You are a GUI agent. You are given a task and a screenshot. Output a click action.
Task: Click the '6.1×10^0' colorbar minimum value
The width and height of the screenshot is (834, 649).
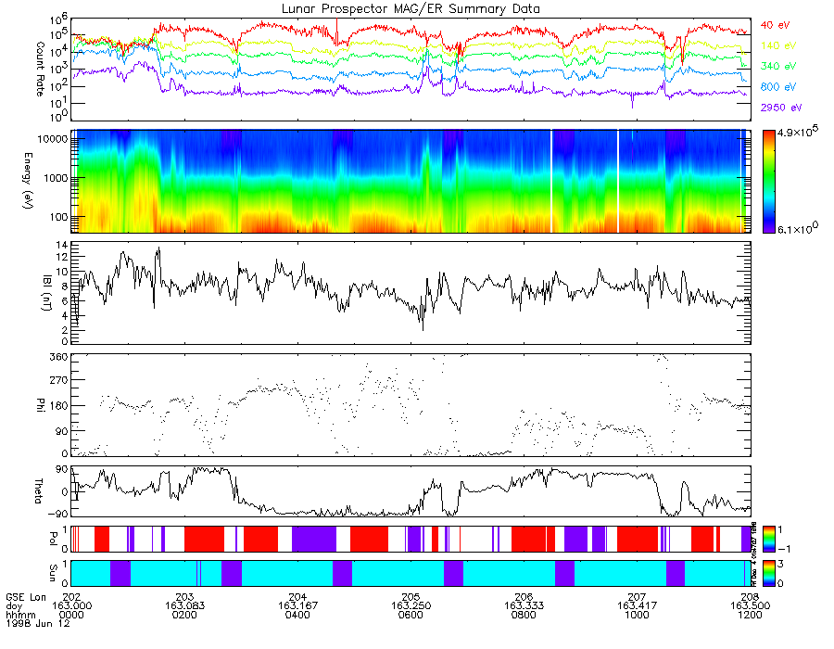point(798,228)
